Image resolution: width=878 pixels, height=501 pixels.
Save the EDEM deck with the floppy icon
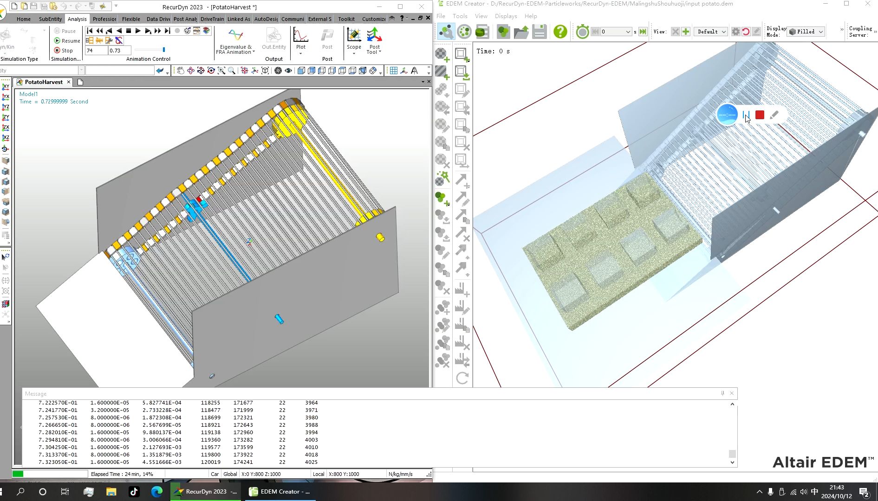point(539,32)
